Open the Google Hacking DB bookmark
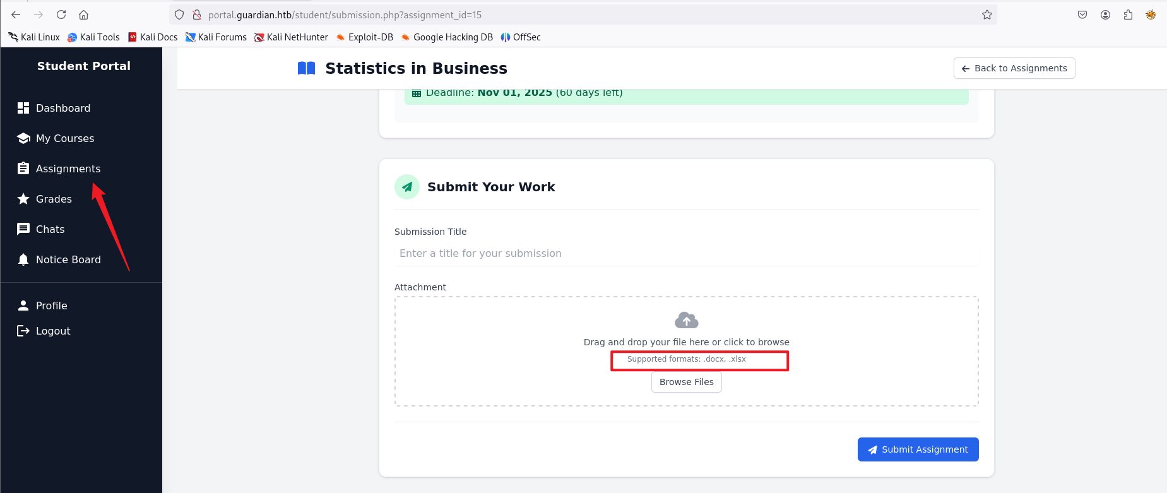This screenshot has height=493, width=1167. (x=447, y=37)
